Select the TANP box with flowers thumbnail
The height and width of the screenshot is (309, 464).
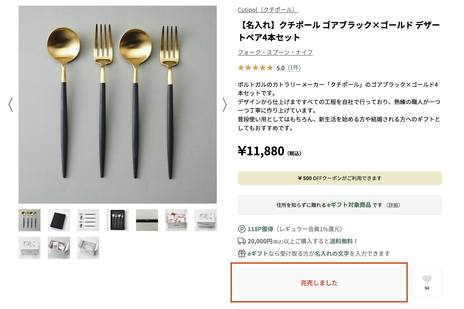[x=176, y=220]
